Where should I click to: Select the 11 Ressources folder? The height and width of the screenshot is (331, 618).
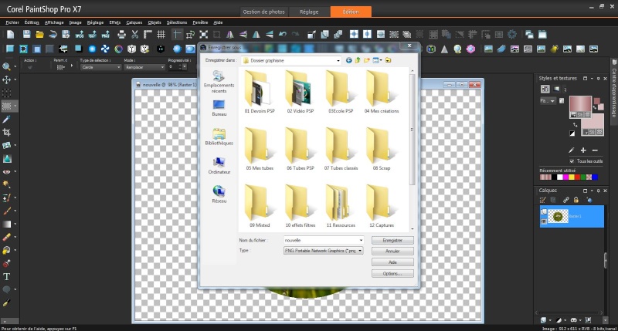pyautogui.click(x=341, y=206)
